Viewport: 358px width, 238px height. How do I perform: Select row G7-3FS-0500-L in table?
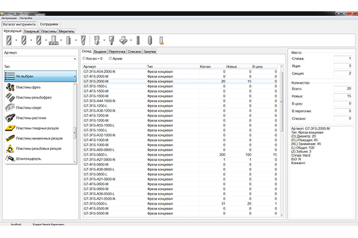pyautogui.click(x=180, y=203)
